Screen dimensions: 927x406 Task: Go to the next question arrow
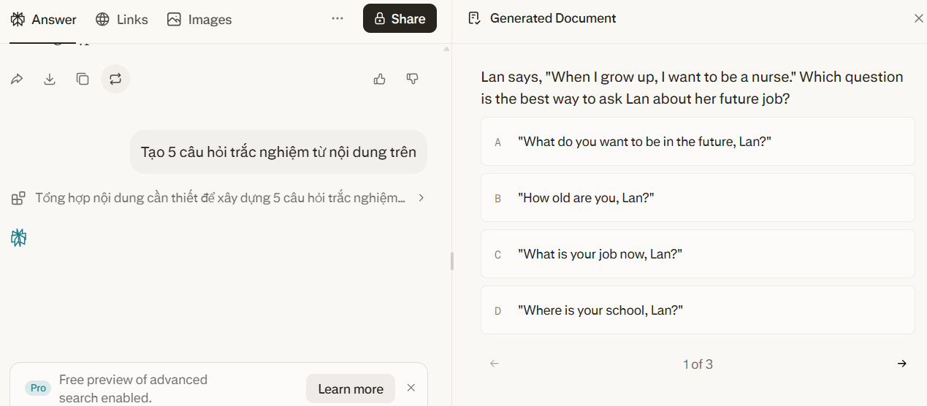(x=902, y=364)
